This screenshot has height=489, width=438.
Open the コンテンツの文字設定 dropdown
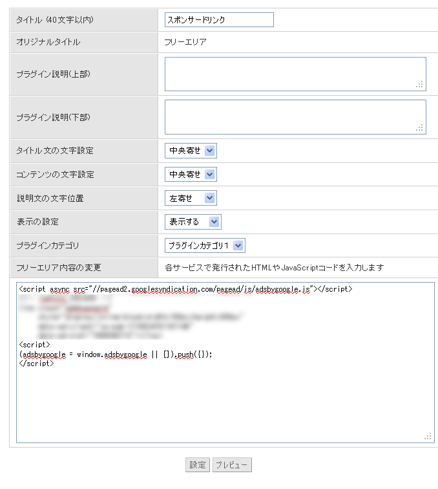coord(191,175)
